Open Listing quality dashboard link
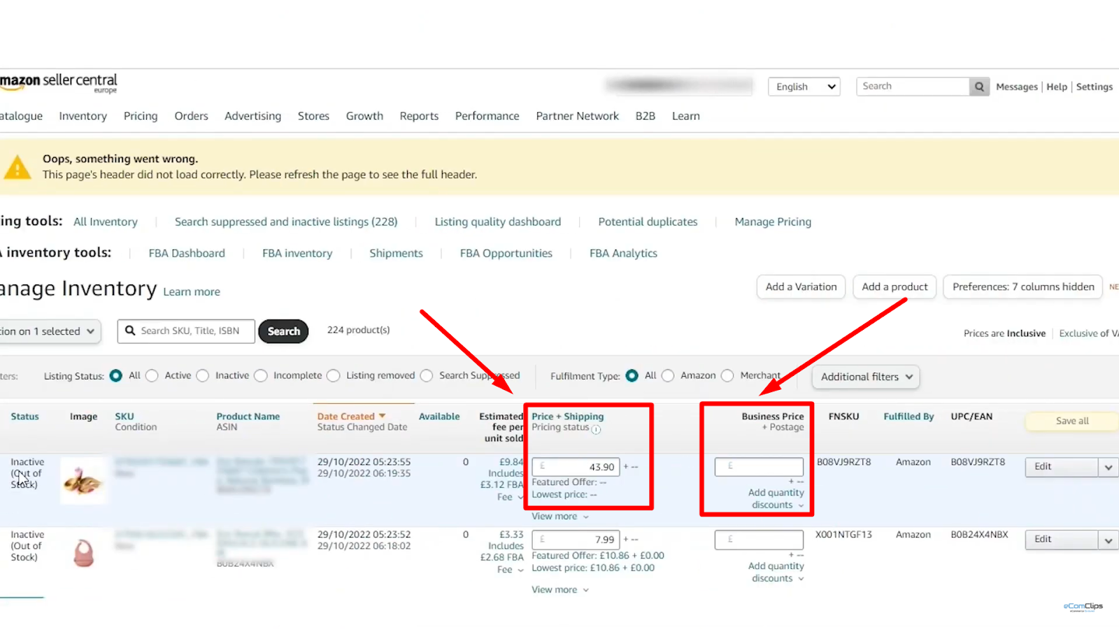The width and height of the screenshot is (1119, 629). (498, 222)
